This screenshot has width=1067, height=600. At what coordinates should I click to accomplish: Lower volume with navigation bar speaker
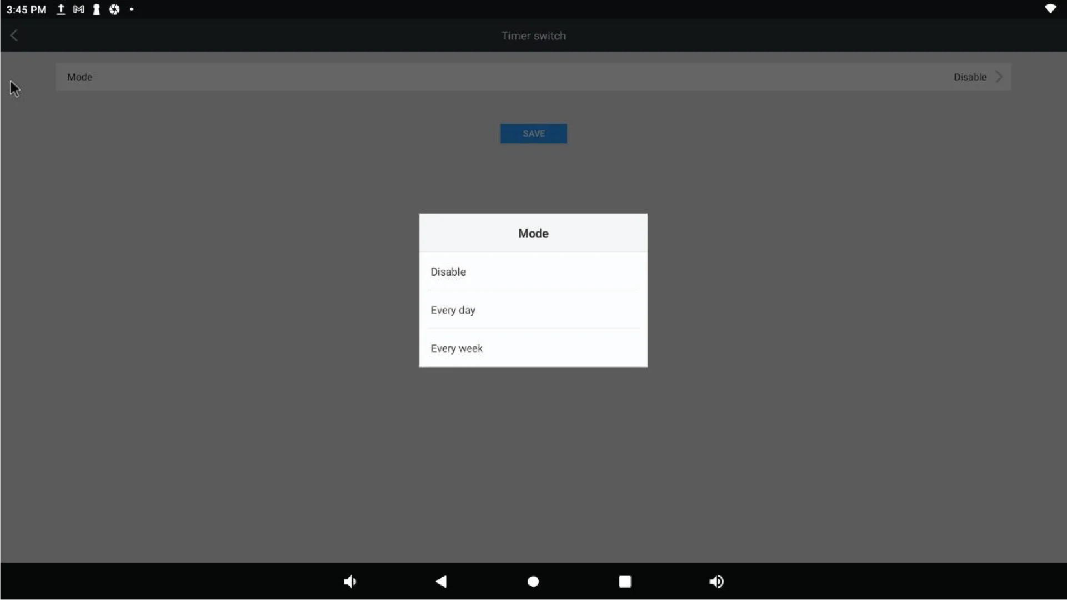click(x=350, y=581)
